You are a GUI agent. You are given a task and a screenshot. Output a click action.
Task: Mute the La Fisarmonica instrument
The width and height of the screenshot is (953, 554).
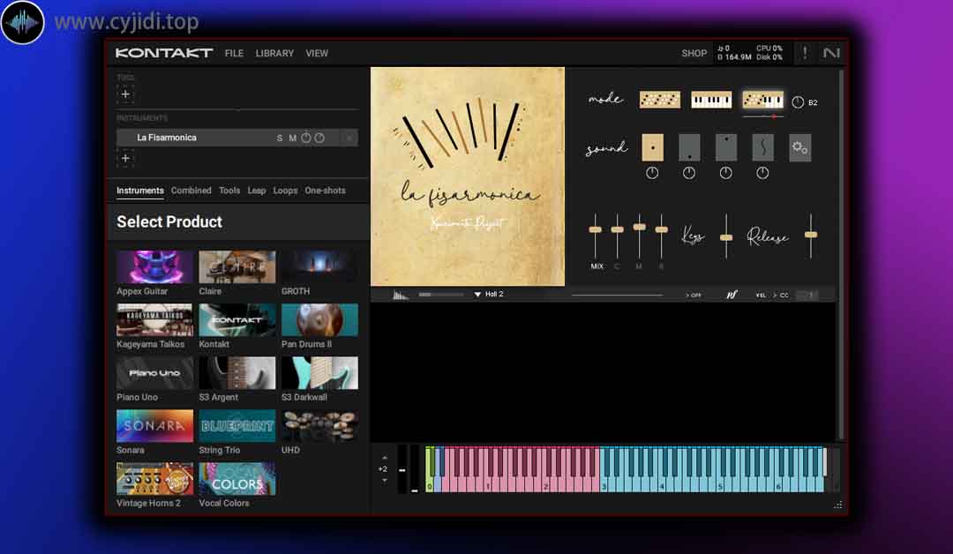tap(292, 138)
